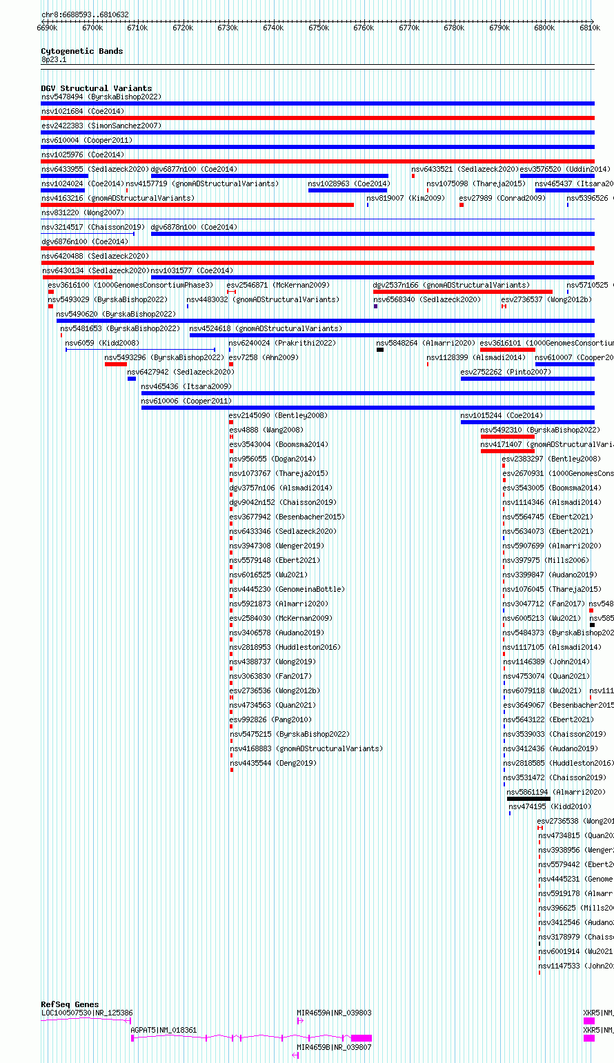Click the MIR4659A|NR_039803 gene label
This screenshot has width=614, height=1063.
point(334,1013)
